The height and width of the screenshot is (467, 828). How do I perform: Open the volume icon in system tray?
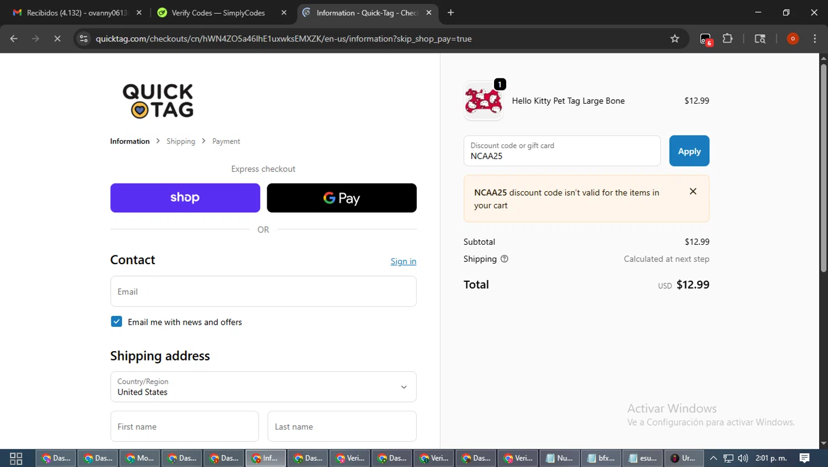coord(743,458)
